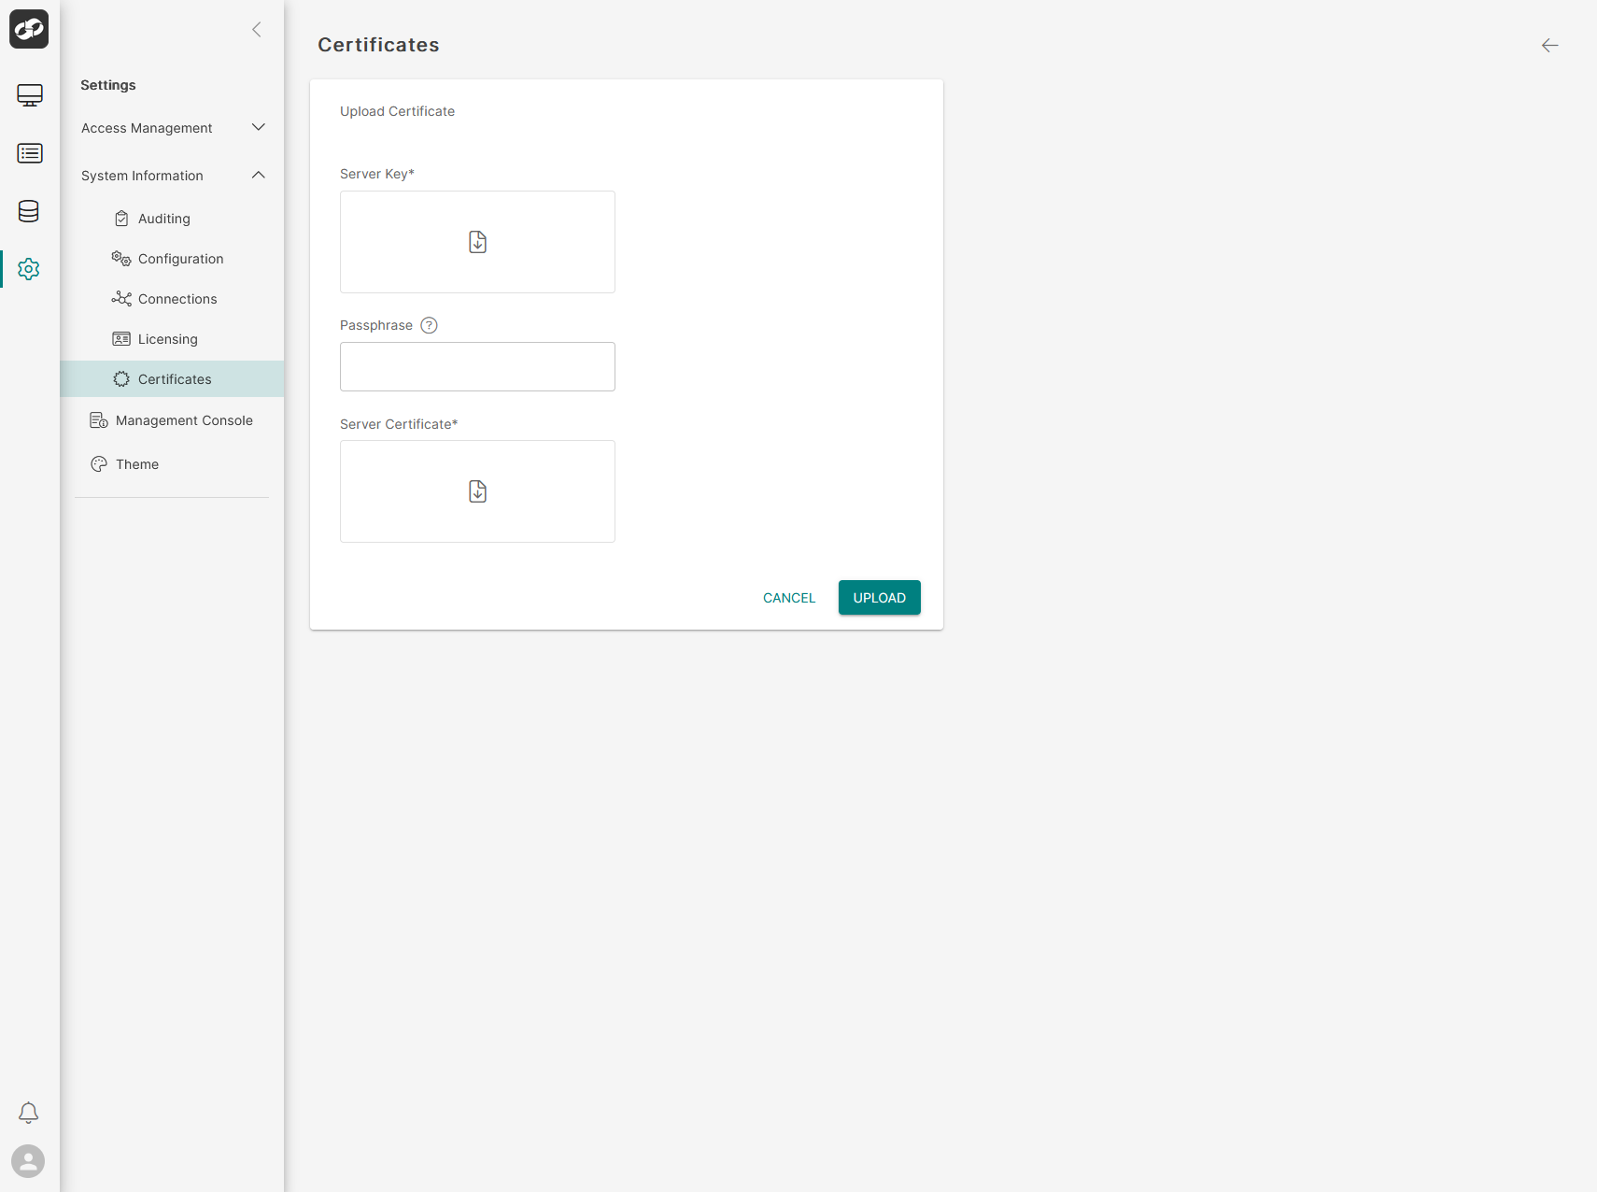The width and height of the screenshot is (1597, 1192).
Task: Collapse the settings side panel chevron
Action: click(257, 30)
